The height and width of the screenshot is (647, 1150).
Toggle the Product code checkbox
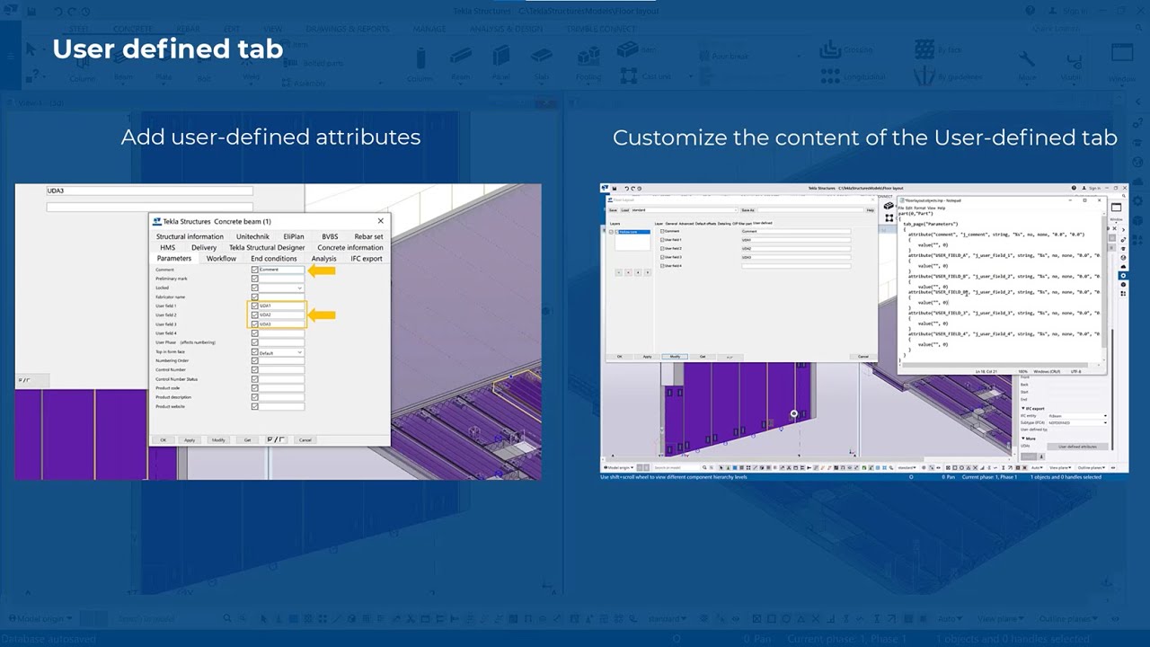(x=255, y=388)
